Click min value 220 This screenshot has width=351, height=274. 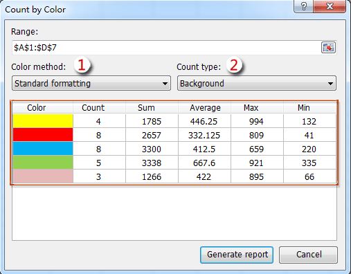309,149
